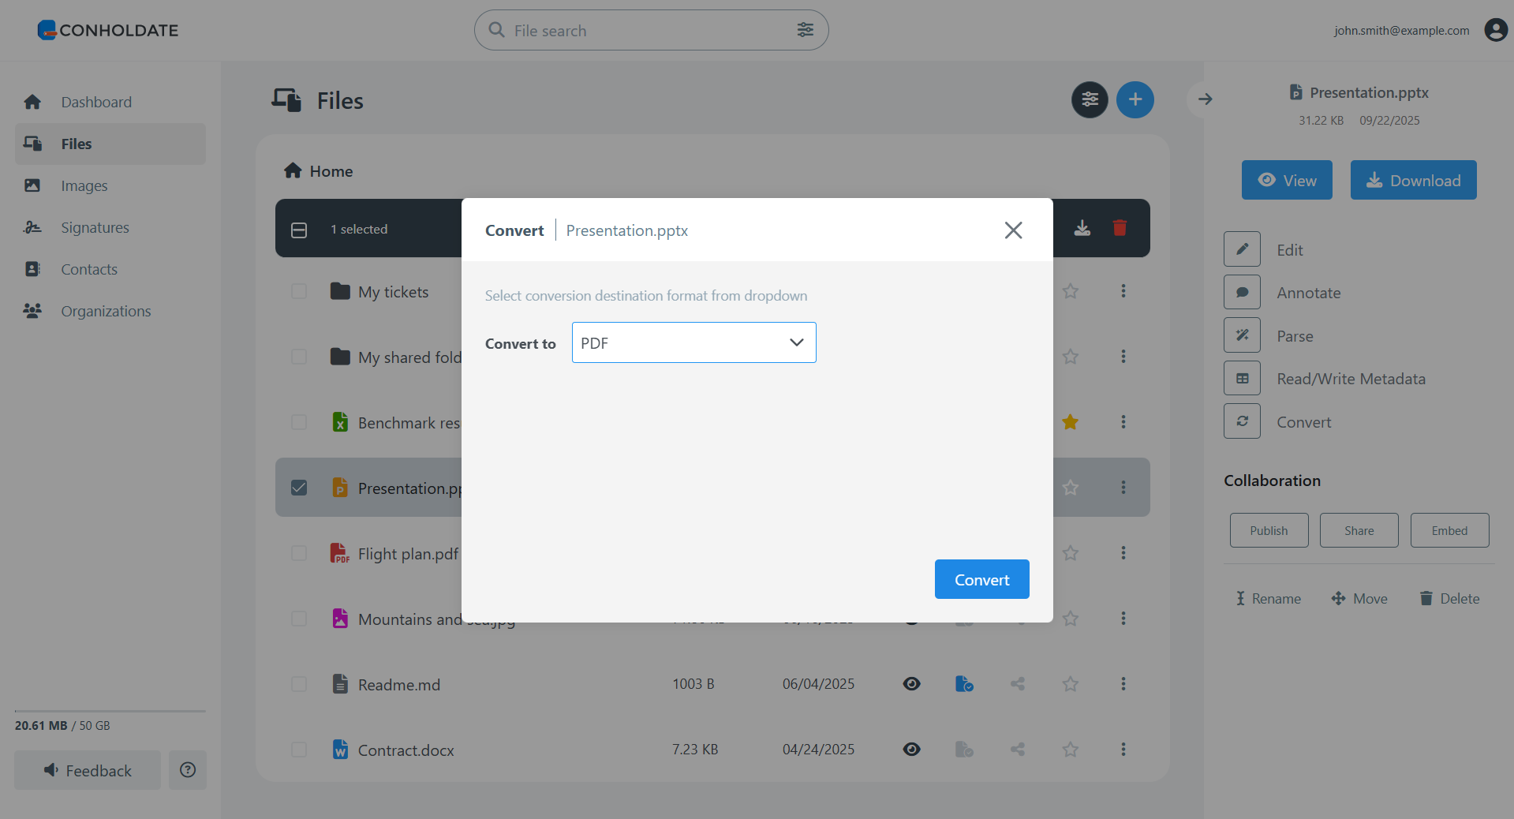Image resolution: width=1514 pixels, height=819 pixels.
Task: Check the Readme.md file checkbox
Action: (299, 684)
